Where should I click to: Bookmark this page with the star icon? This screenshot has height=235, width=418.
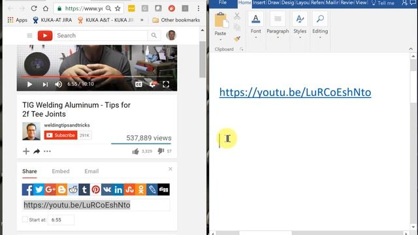click(118, 8)
